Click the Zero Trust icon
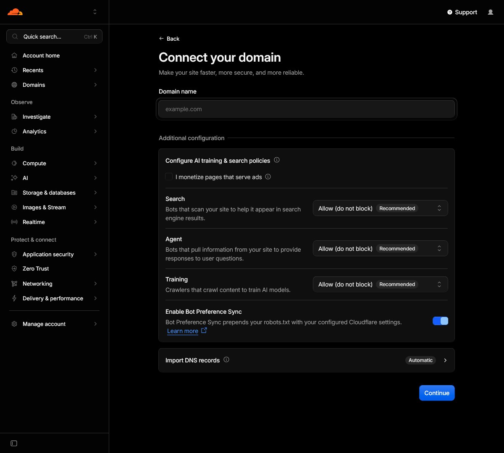Screen dimensions: 504x453 (14, 268)
